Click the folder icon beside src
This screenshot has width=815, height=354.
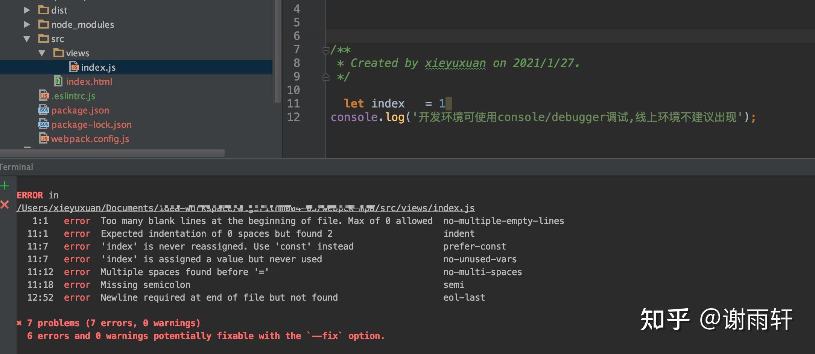point(43,38)
